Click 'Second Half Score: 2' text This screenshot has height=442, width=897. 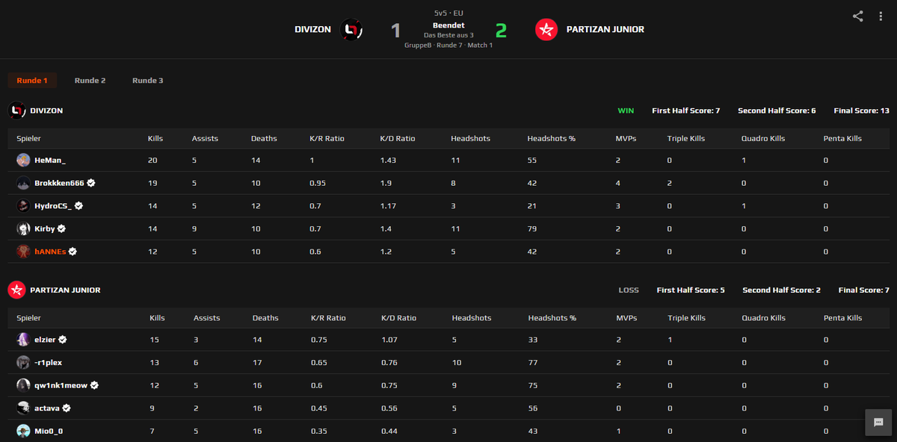[x=782, y=290]
